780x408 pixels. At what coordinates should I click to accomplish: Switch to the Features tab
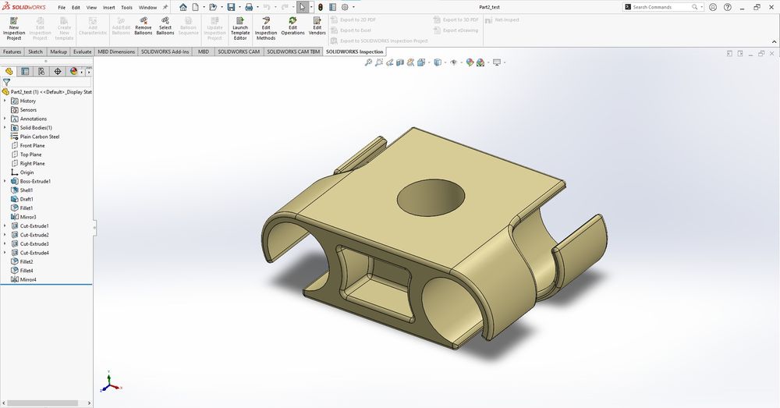point(12,51)
